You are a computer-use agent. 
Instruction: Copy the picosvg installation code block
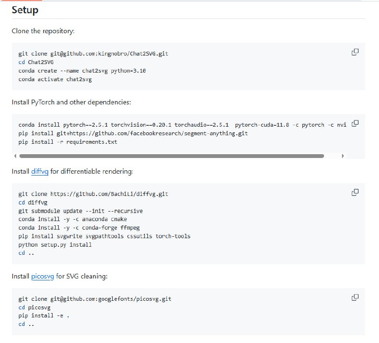355,297
